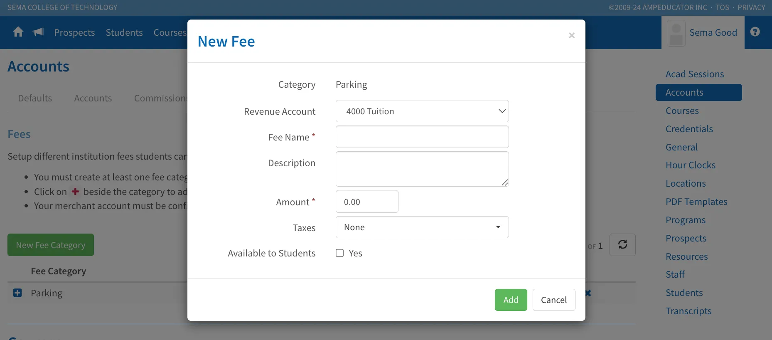Image resolution: width=772 pixels, height=340 pixels.
Task: Click into the Fee Name field
Action: [422, 137]
